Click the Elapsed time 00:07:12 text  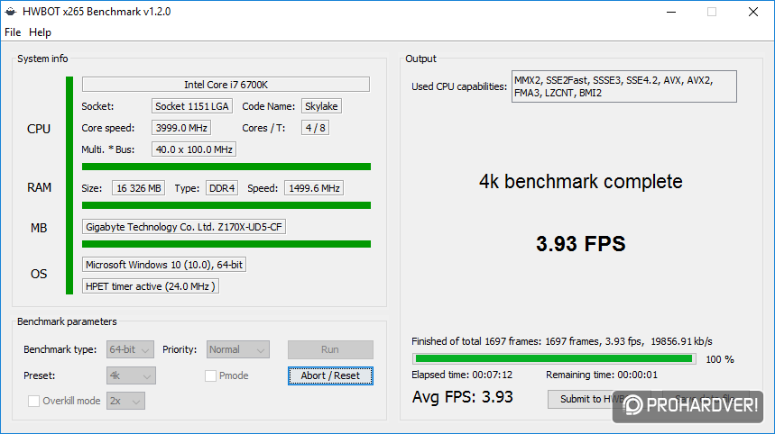[462, 375]
